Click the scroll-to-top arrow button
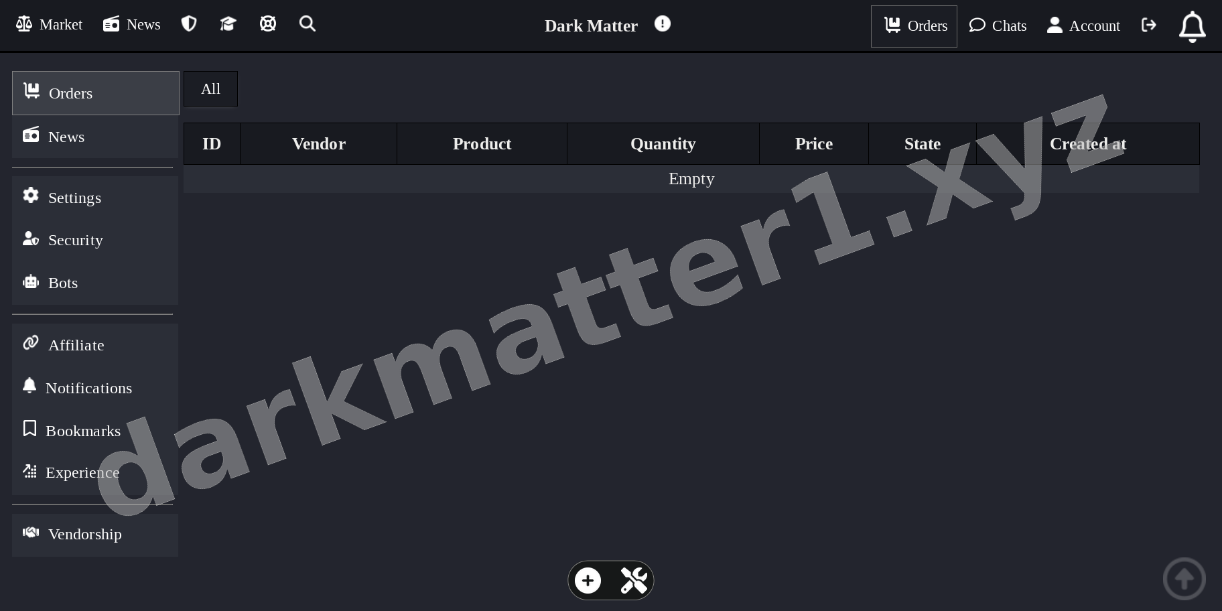Viewport: 1222px width, 611px height. tap(1184, 578)
